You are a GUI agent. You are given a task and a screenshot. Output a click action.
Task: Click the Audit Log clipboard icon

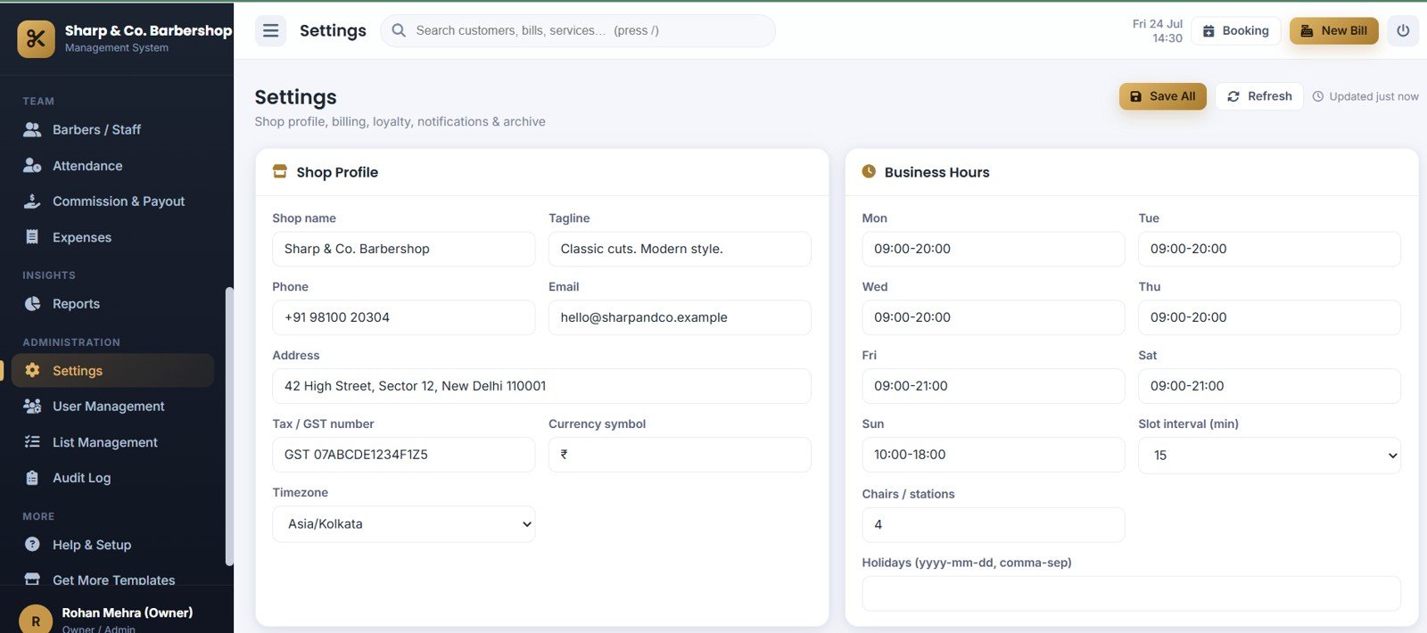(x=32, y=478)
